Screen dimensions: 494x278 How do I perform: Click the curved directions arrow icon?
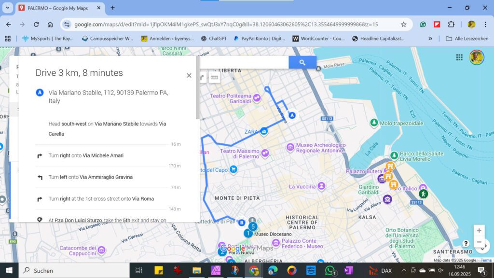click(x=202, y=77)
